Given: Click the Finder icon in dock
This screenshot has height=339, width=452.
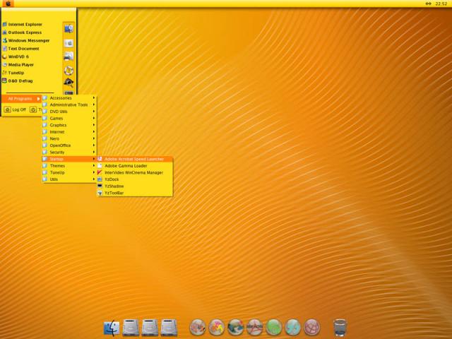Looking at the screenshot, I should pos(112,328).
